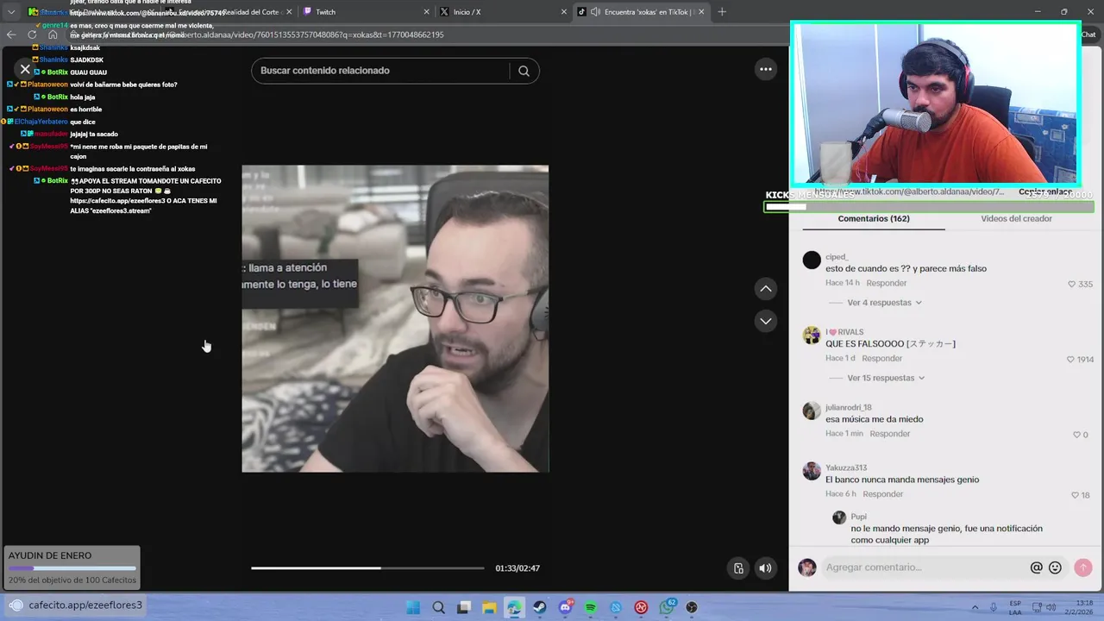Open ciped_ profile avatar
Viewport: 1104px width, 621px height.
click(x=812, y=260)
